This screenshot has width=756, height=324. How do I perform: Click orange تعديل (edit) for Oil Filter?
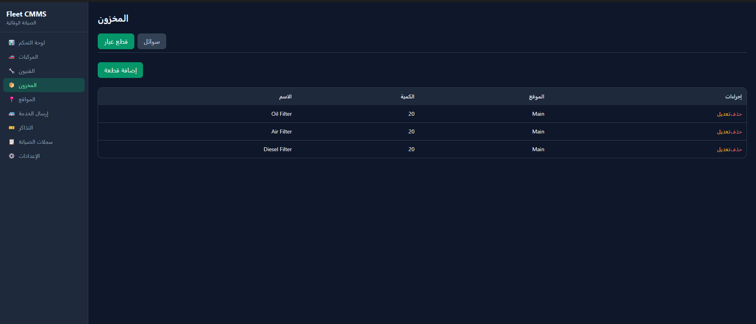tap(724, 114)
